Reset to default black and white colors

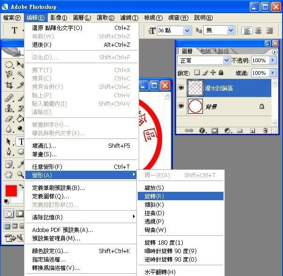(7, 201)
